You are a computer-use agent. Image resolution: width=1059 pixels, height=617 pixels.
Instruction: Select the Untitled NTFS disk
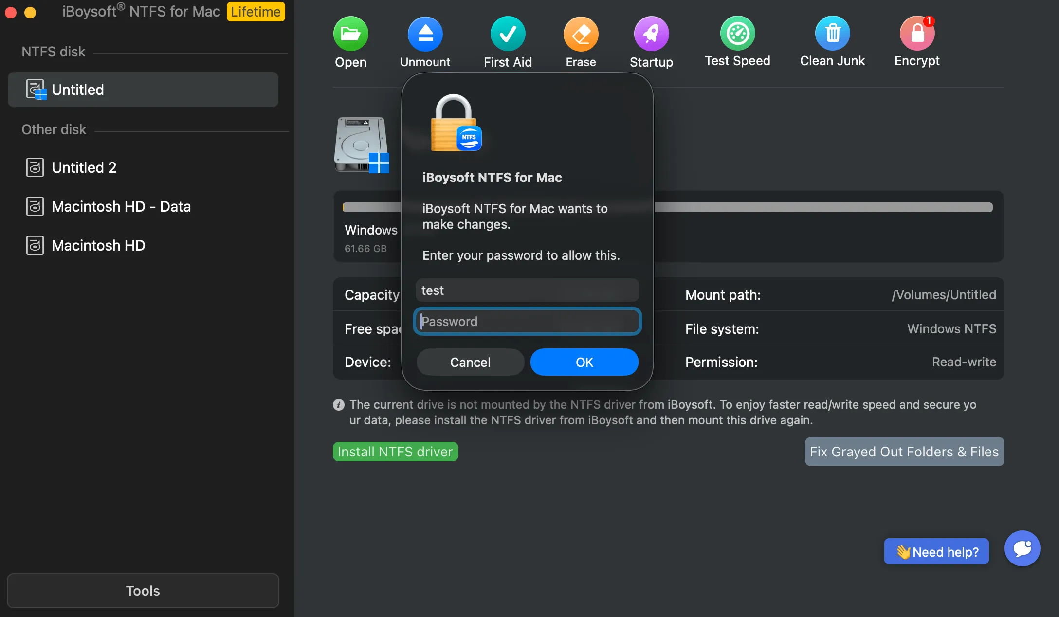pos(143,90)
